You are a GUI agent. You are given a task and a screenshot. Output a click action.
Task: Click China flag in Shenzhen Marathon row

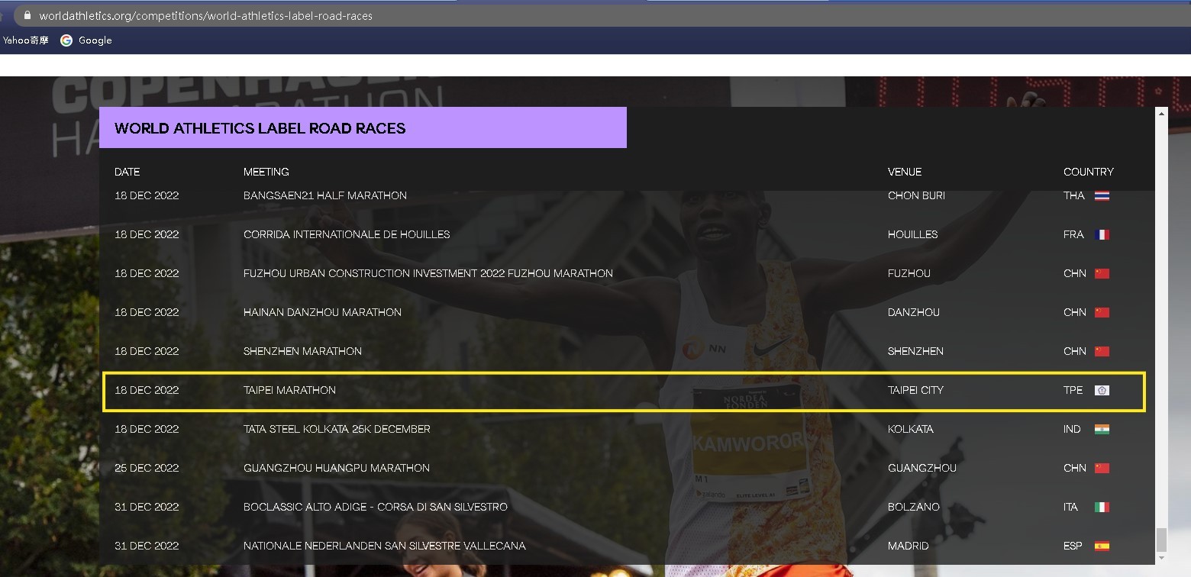[x=1102, y=351]
